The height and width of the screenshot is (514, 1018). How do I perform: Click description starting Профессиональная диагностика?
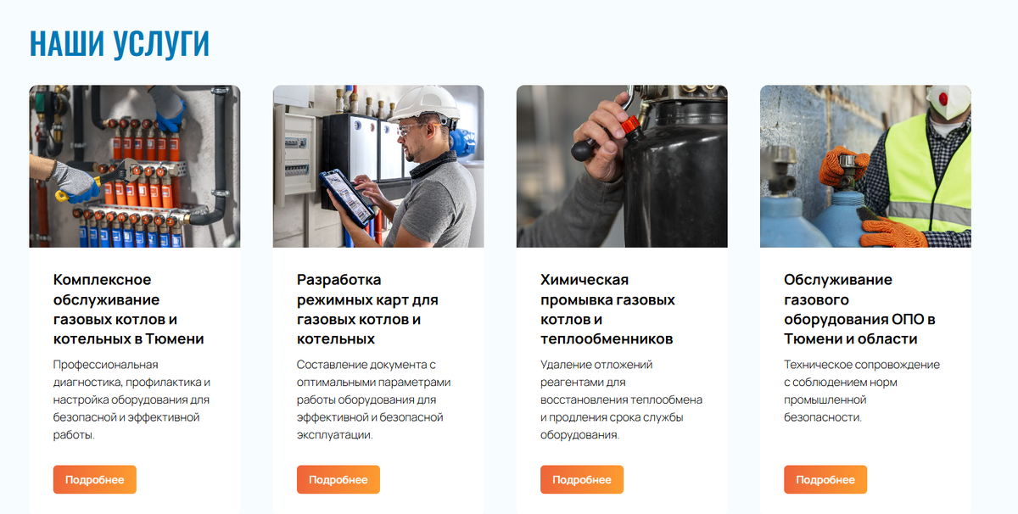(131, 399)
